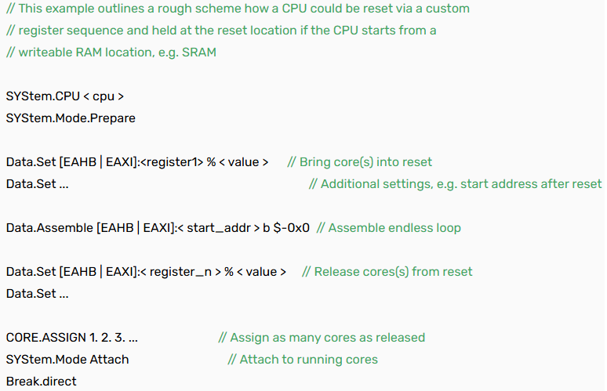This screenshot has height=391, width=607.
Task: Click the SYStem.Mode Attach command
Action: pyautogui.click(x=67, y=360)
